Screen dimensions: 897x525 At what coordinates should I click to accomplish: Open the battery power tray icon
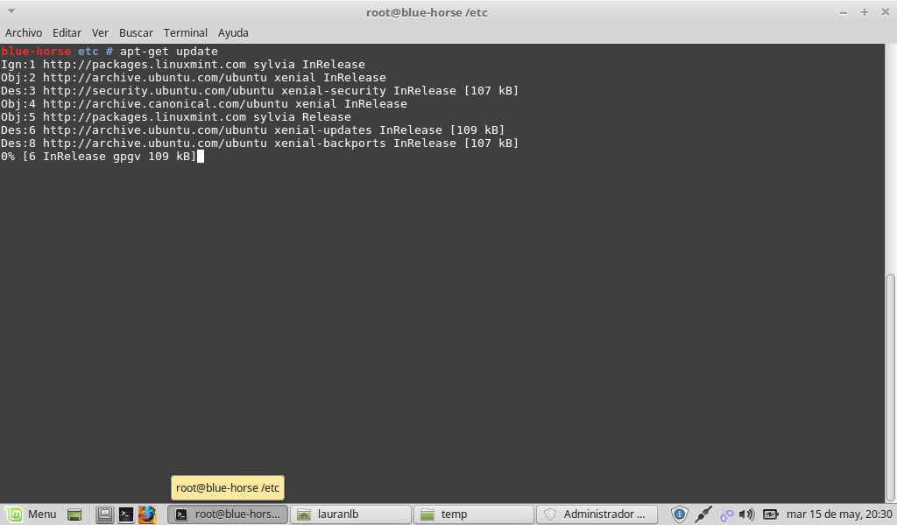coord(770,514)
